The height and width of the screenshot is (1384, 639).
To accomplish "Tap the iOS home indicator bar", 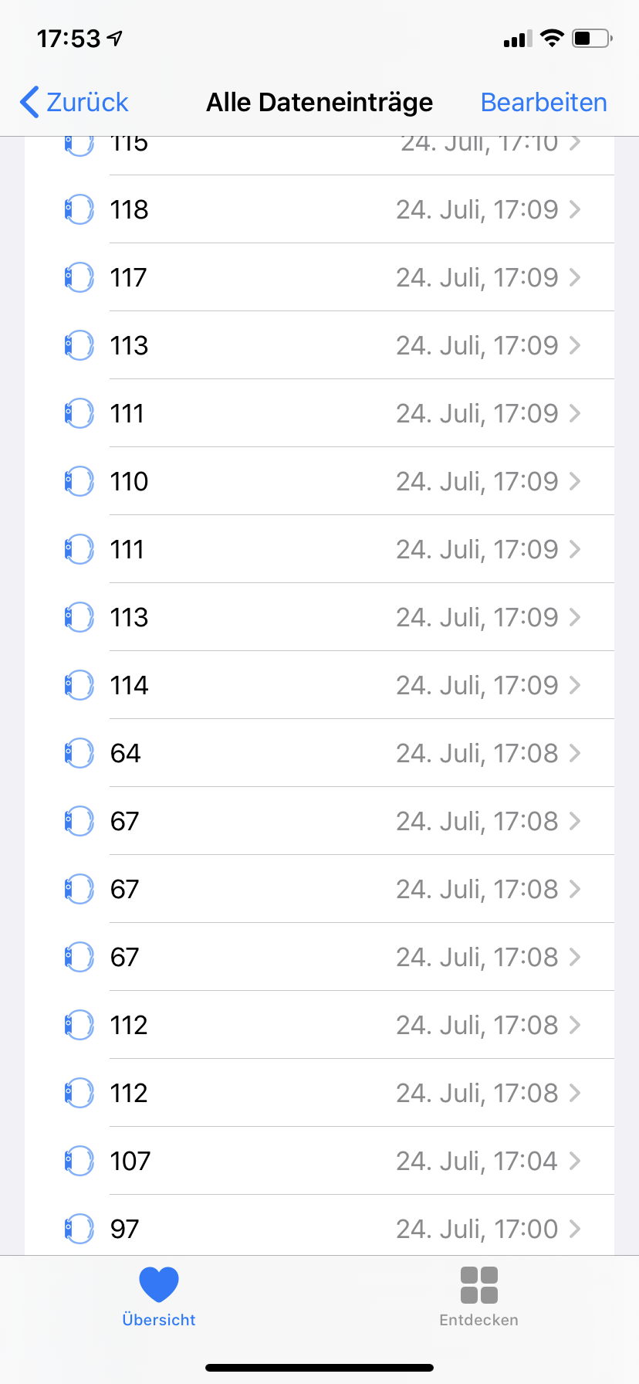I will coord(319,1368).
